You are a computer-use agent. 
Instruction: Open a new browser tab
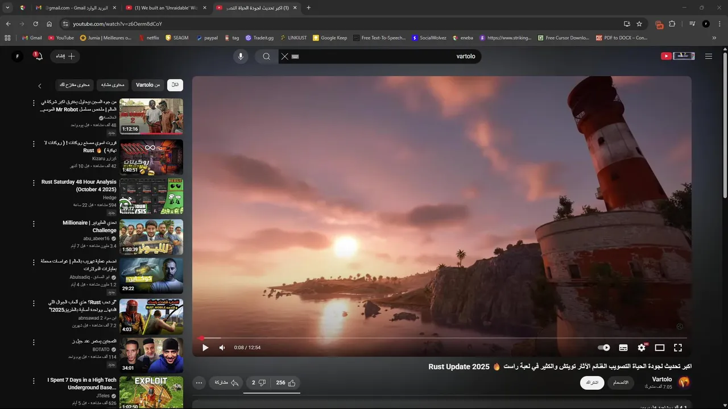(309, 8)
